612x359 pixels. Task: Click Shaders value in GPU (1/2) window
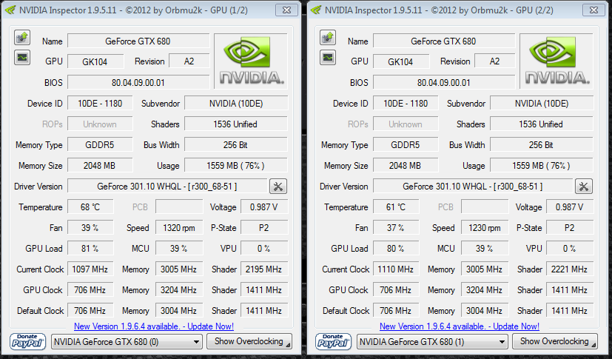(236, 124)
